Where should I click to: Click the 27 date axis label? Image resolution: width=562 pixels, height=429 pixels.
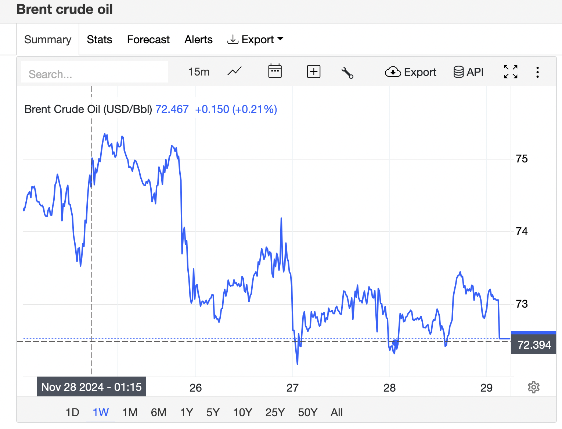tap(292, 388)
